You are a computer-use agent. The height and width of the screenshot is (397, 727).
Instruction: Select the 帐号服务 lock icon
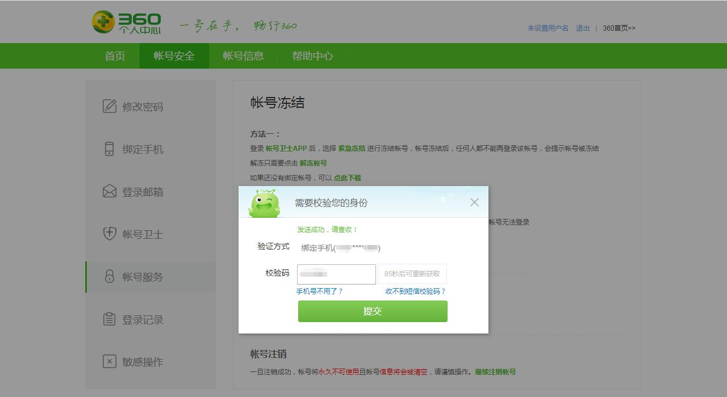pyautogui.click(x=109, y=277)
